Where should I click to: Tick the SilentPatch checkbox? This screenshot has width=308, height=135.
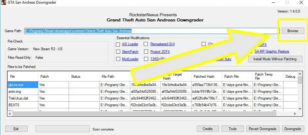tap(118, 52)
